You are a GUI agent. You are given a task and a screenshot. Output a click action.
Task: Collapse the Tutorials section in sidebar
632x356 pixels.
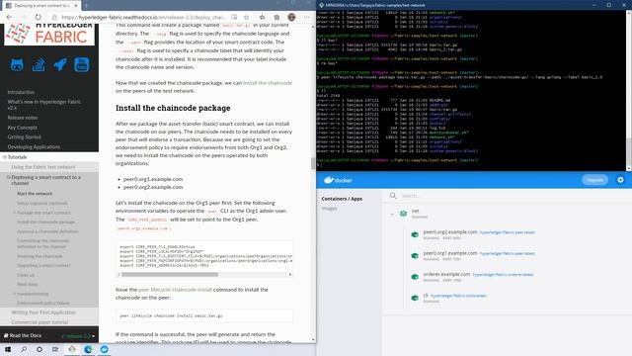tap(5, 157)
